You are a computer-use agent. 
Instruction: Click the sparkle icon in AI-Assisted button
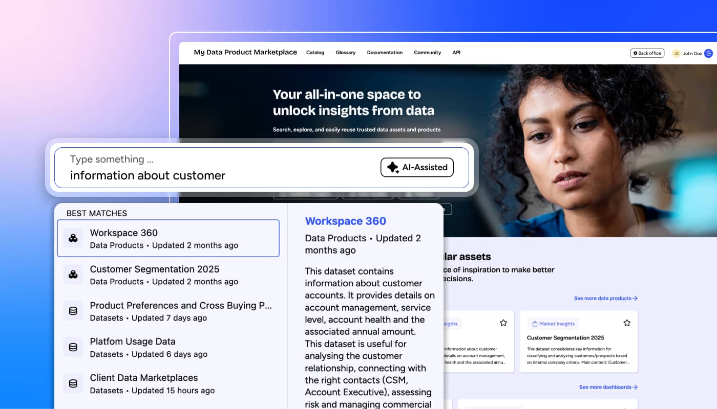tap(393, 167)
